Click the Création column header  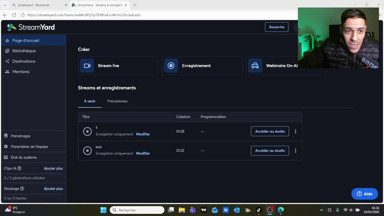183,117
